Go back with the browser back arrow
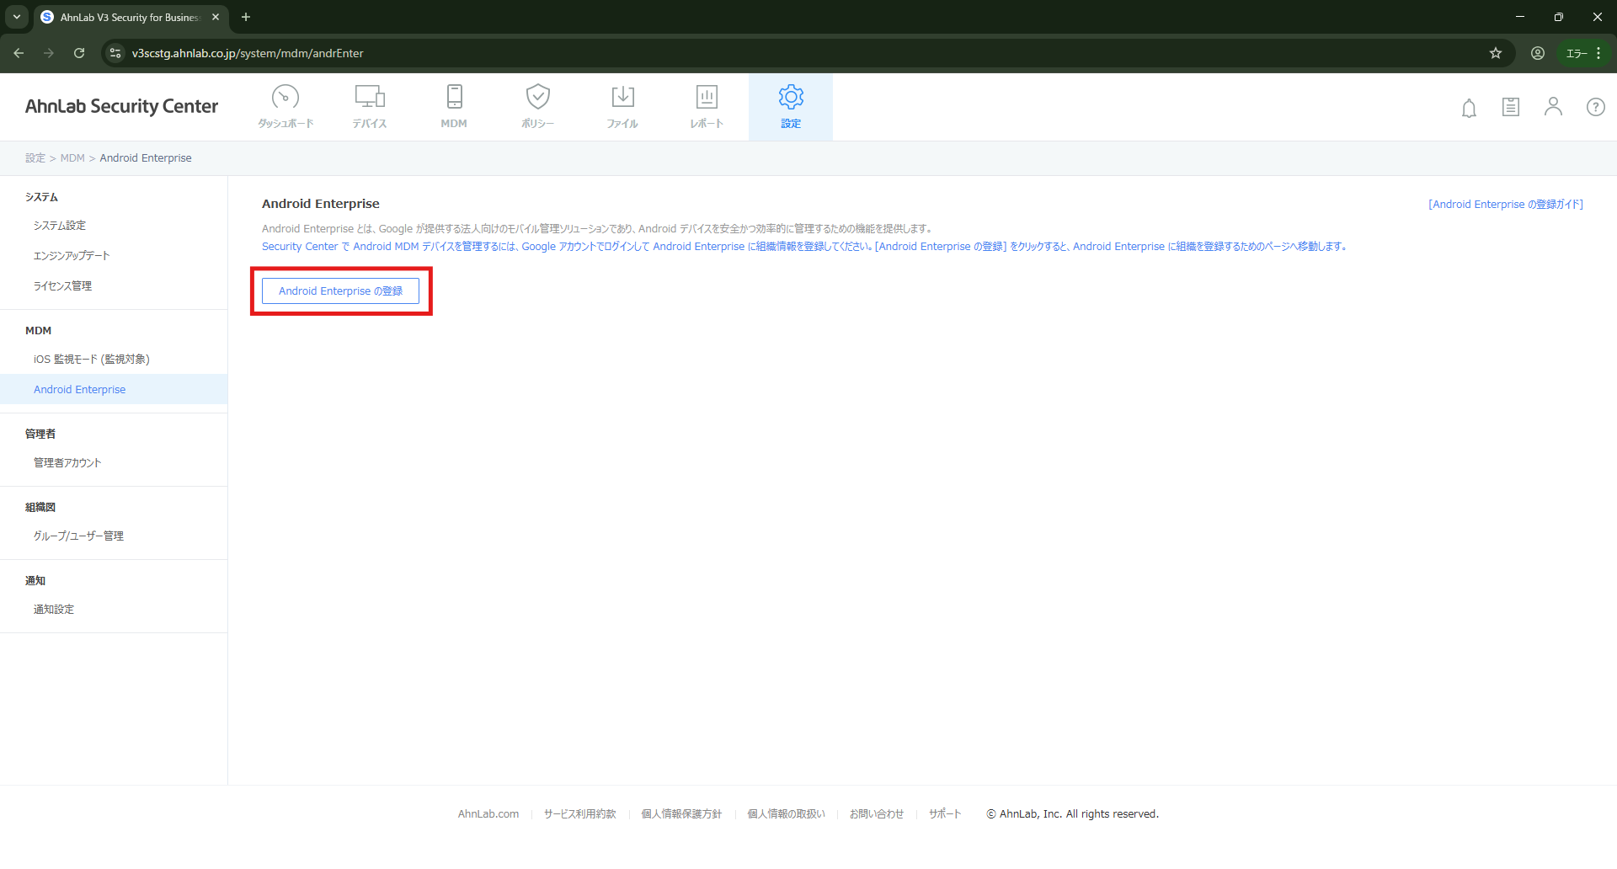This screenshot has width=1617, height=869. [19, 53]
